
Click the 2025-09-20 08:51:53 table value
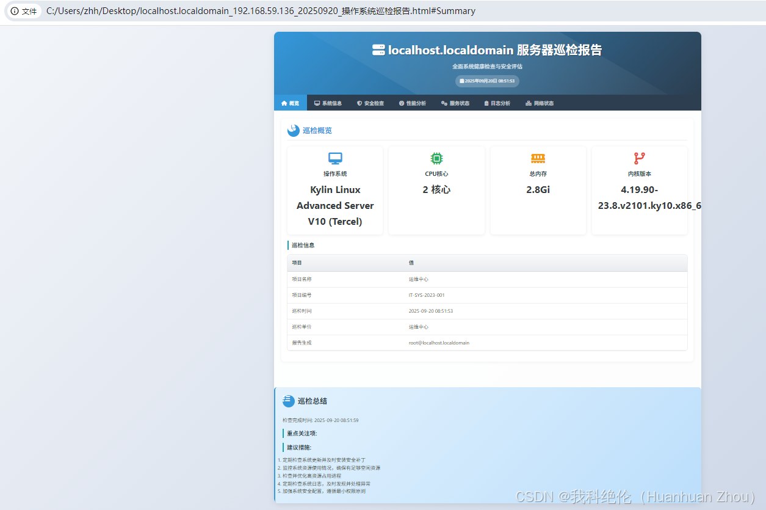pos(431,311)
